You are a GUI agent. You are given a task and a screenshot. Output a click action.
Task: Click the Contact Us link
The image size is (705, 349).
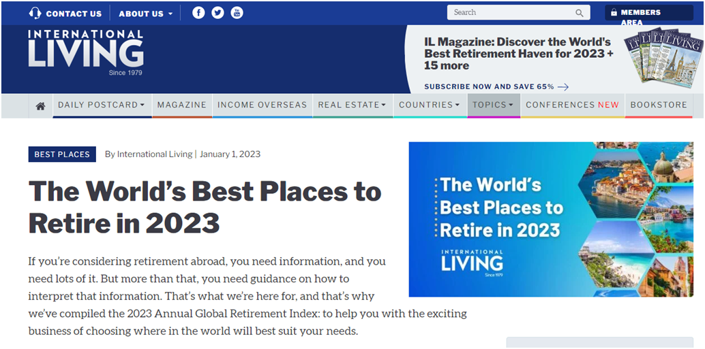(74, 14)
